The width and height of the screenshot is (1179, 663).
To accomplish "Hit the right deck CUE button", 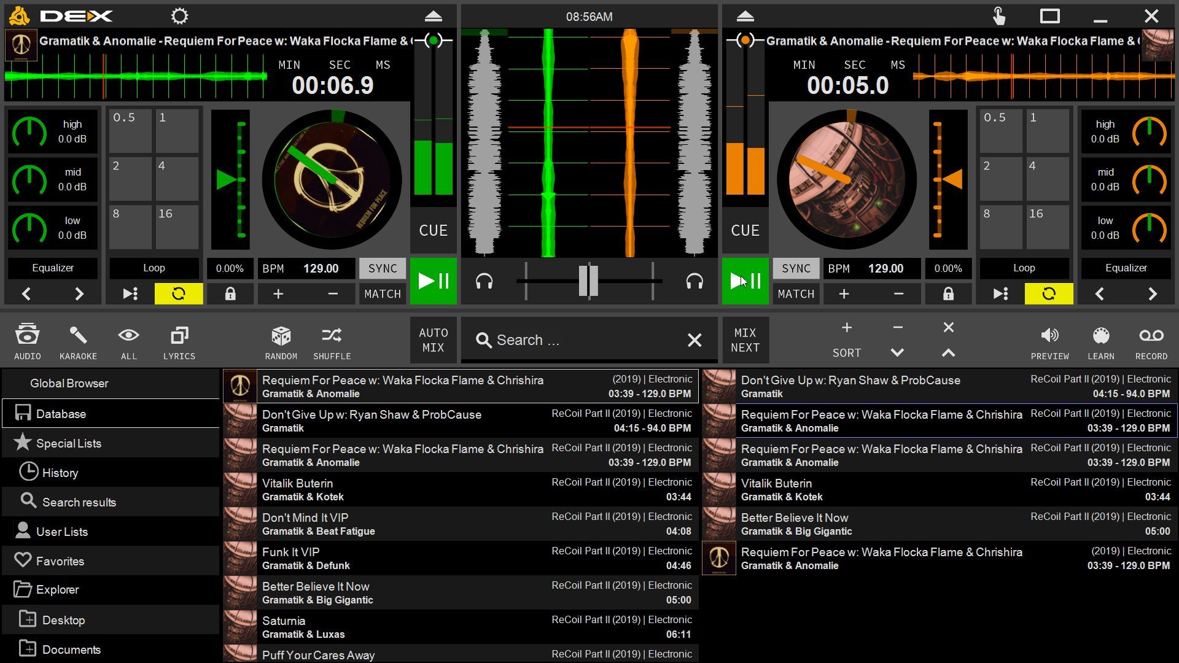I will (x=745, y=231).
